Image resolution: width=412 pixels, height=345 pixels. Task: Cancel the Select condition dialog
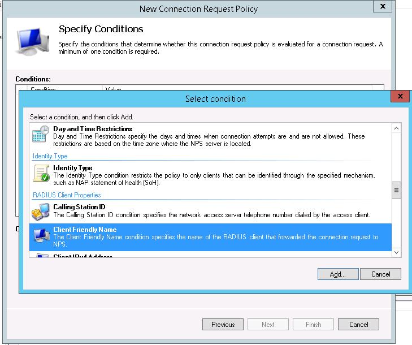pyautogui.click(x=380, y=274)
